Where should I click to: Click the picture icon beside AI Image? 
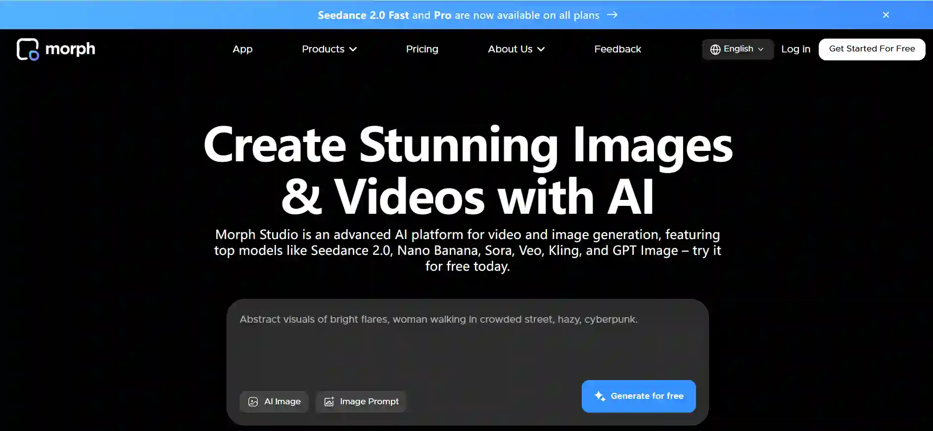253,401
